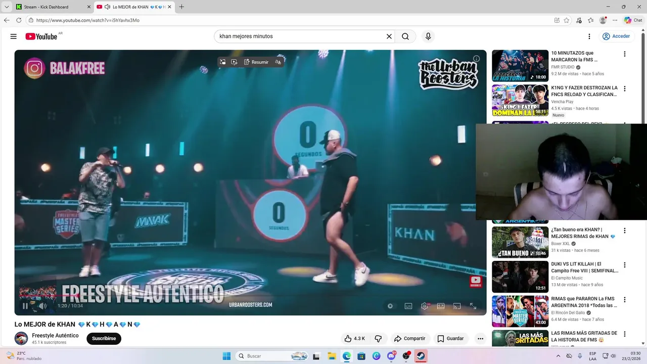Open tab search dropdown arrow

tap(6, 7)
